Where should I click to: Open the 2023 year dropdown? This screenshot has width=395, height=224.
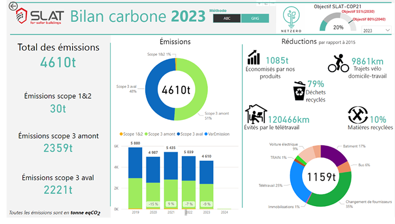(x=376, y=30)
